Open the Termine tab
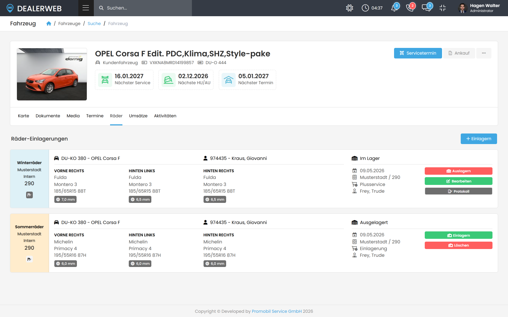 [95, 116]
